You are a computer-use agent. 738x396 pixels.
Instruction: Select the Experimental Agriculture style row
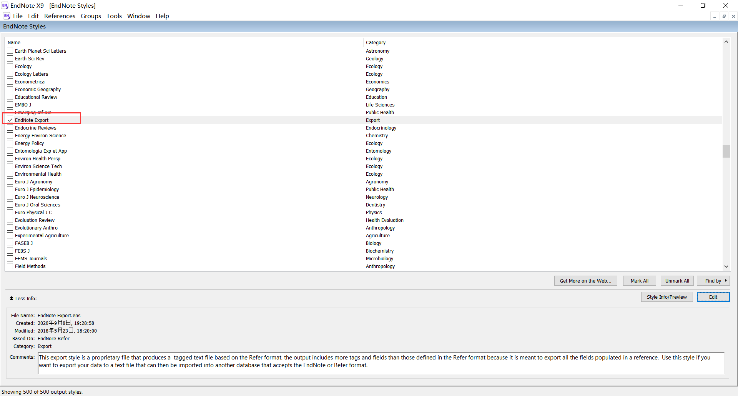pos(364,235)
